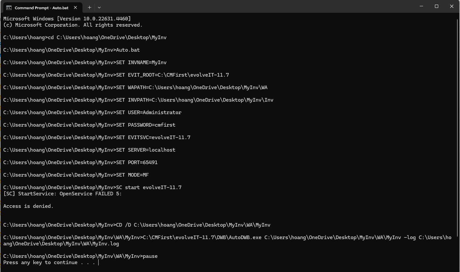
Task: Click the empty title bar area
Action: click(257, 7)
